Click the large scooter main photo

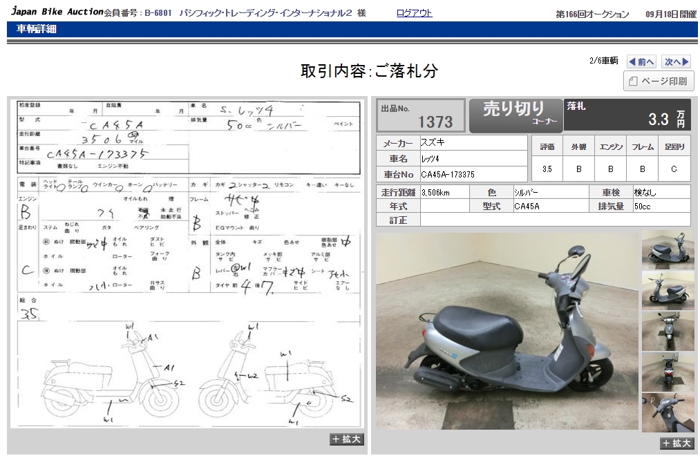coord(507,331)
